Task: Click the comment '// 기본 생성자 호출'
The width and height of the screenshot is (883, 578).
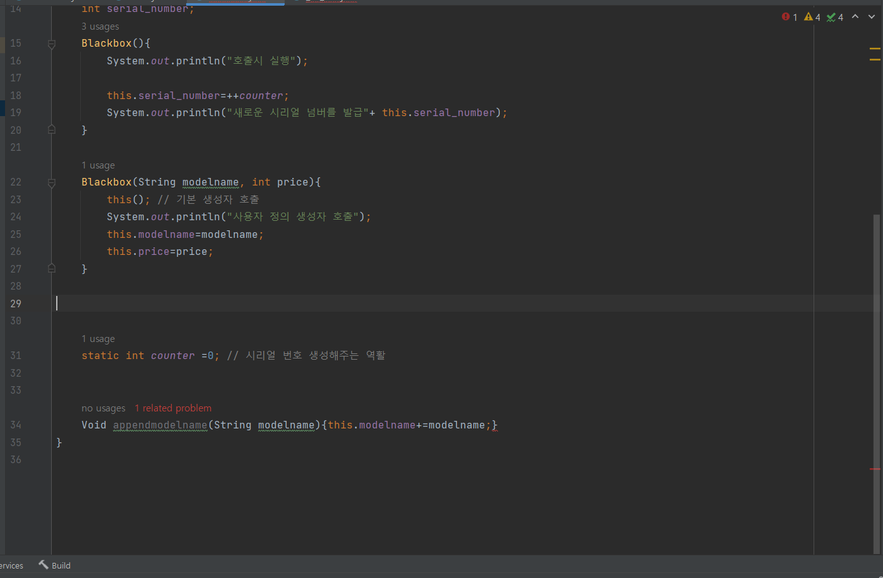Action: (208, 199)
